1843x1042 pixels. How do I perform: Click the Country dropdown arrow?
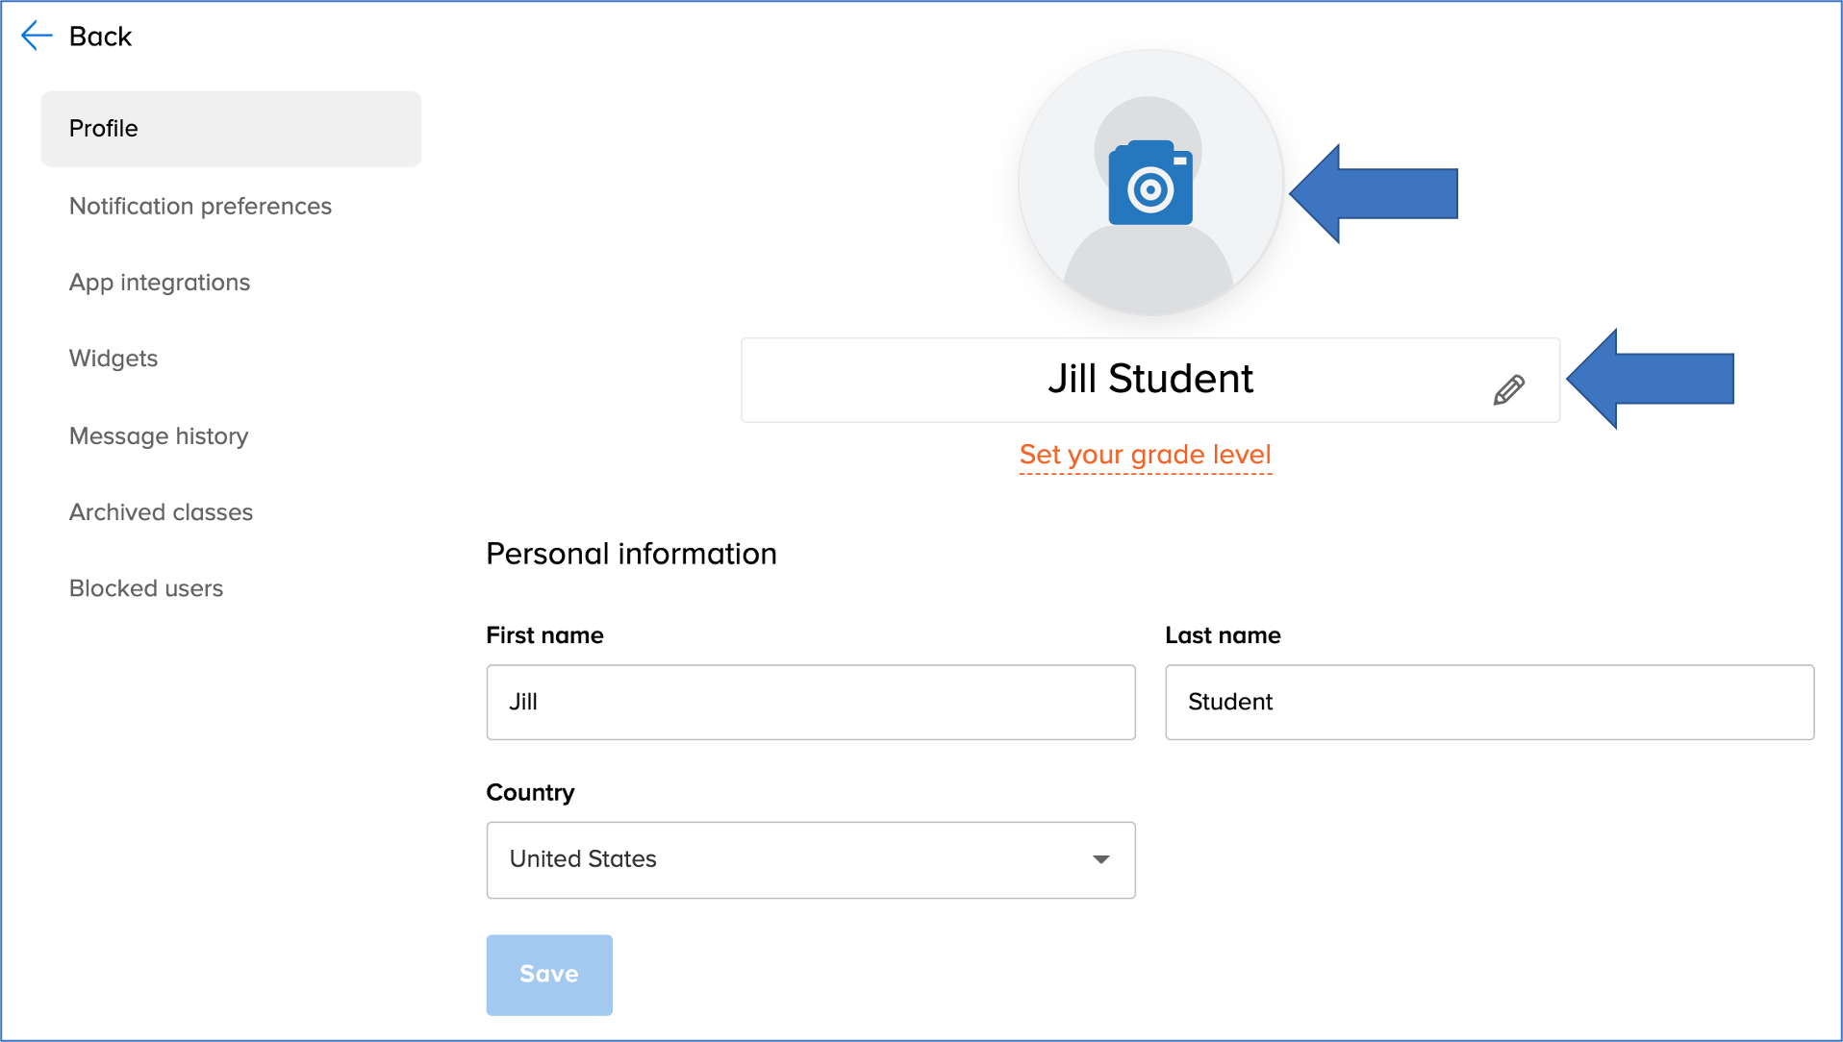pos(1101,859)
